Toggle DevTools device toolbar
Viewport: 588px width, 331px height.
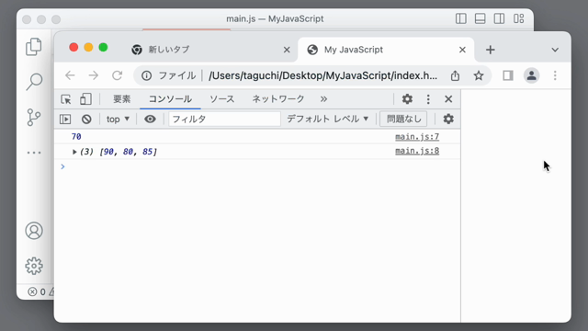(x=85, y=99)
